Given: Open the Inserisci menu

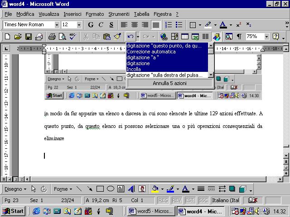Looking at the screenshot, I should click(72, 14).
